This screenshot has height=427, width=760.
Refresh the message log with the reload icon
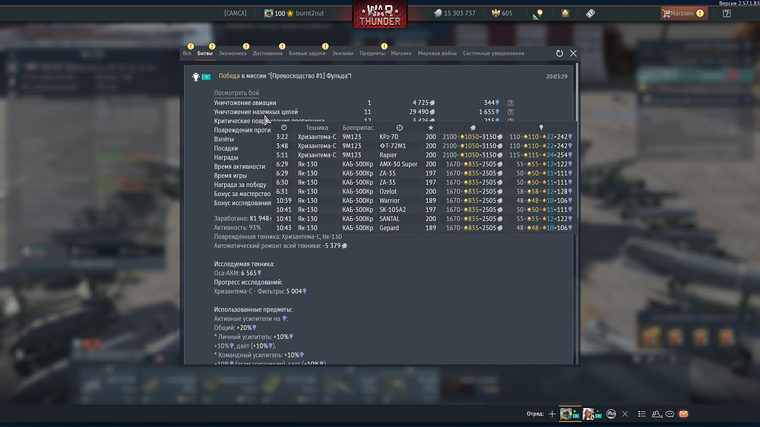point(559,53)
